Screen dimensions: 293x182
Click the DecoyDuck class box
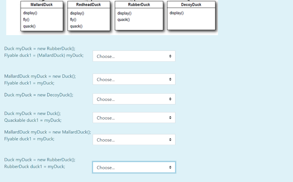pos(192,16)
